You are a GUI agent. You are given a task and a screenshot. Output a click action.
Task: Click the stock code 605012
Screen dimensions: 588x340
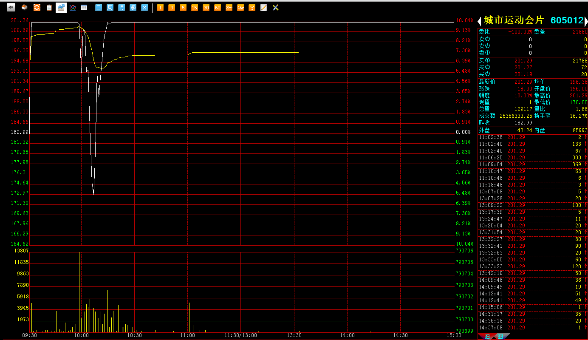pyautogui.click(x=567, y=20)
